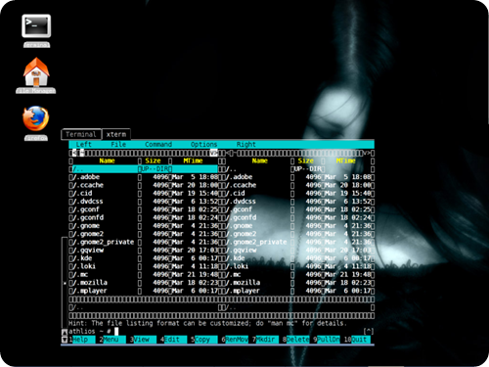Screen dimensions: 489x367
Task: Open the File menu in Midnight Commander
Action: [118, 145]
